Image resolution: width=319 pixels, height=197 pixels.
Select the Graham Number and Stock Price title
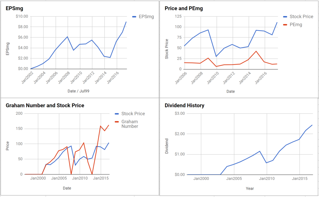pos(45,105)
